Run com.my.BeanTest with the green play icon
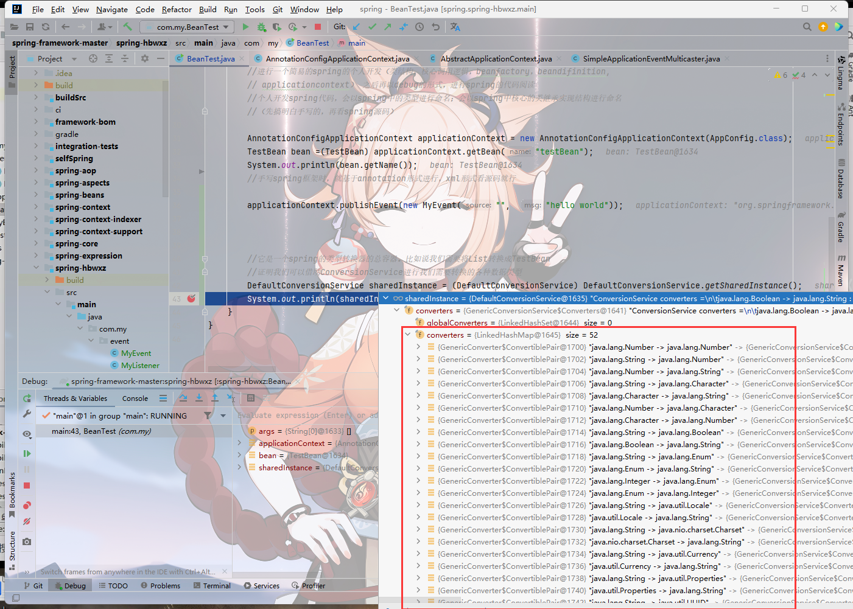The width and height of the screenshot is (853, 609). (x=245, y=27)
